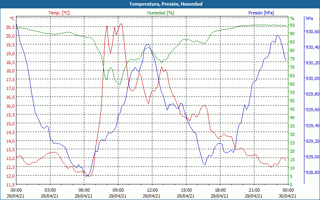The image size is (320, 200).
Task: Click the green 85 humidity axis value
Action: point(292,42)
